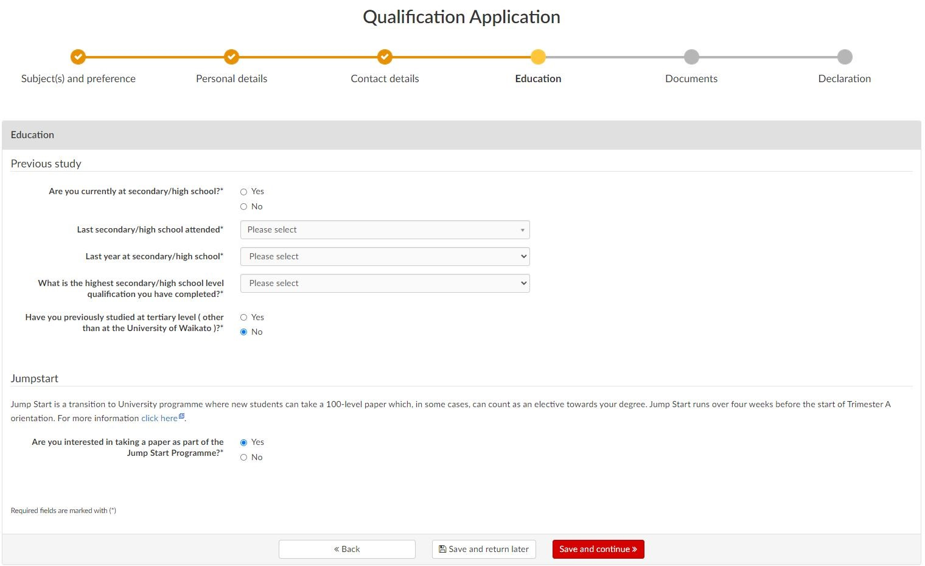Click the Education step label
The image size is (925, 566).
pyautogui.click(x=538, y=79)
